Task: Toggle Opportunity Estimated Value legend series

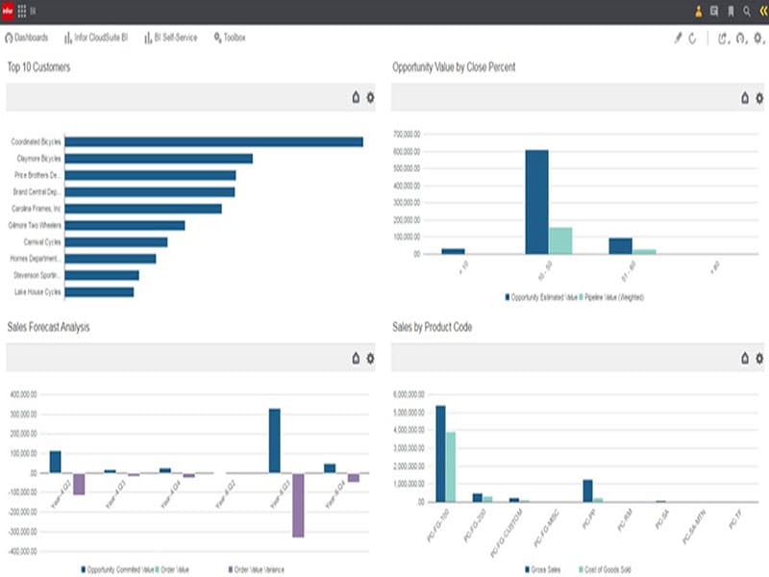Action: [541, 297]
